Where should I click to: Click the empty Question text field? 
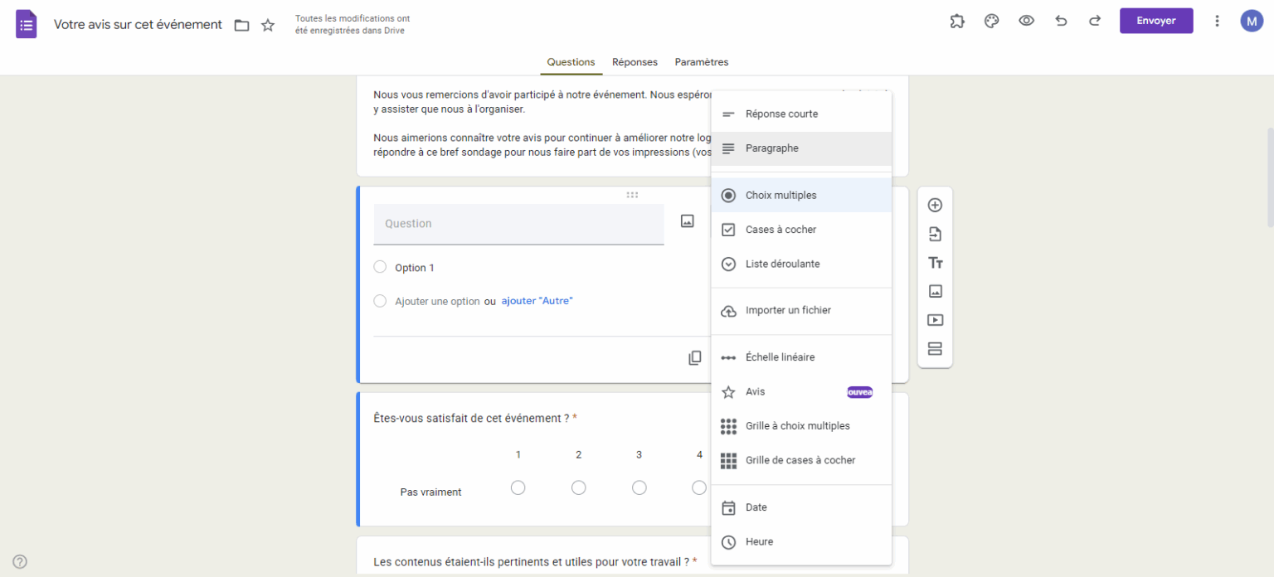click(x=518, y=224)
